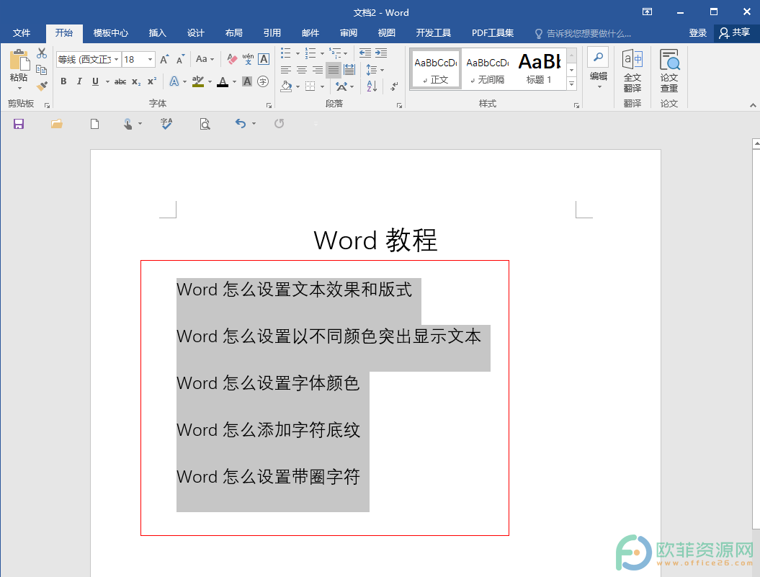Image resolution: width=760 pixels, height=577 pixels.
Task: Decrease font size with the smaller A icon
Action: (x=180, y=60)
